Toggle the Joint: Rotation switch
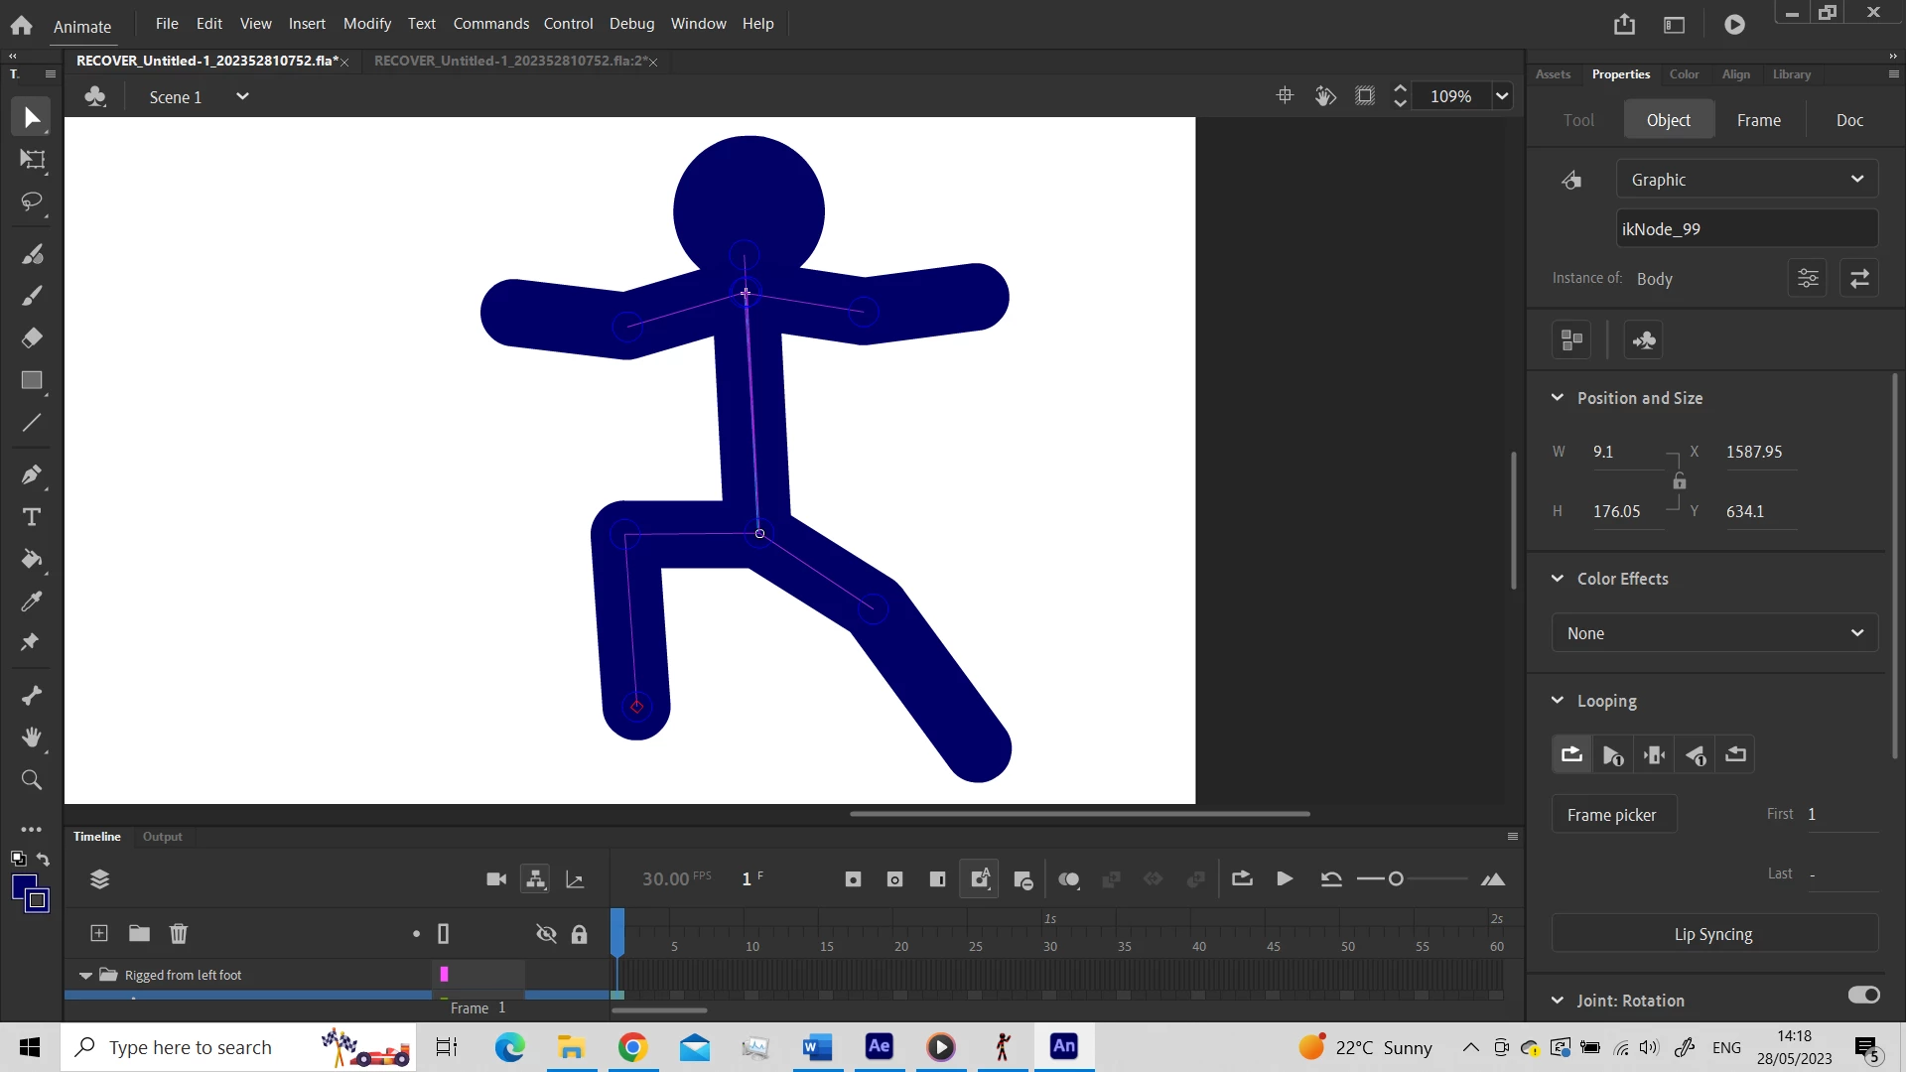Screen dimensions: 1906x1072 coord(1863,996)
